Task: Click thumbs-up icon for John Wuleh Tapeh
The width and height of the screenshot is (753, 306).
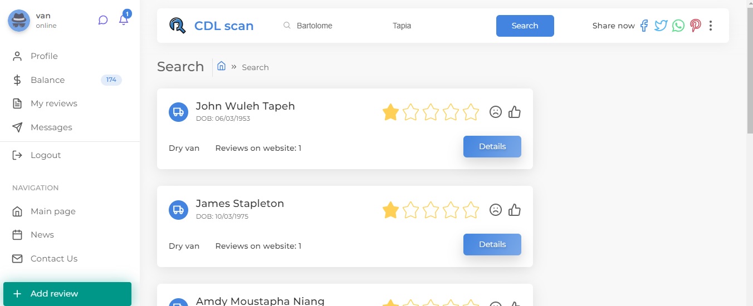Action: [515, 112]
